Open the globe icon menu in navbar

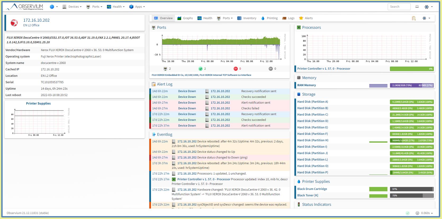(x=53, y=7)
